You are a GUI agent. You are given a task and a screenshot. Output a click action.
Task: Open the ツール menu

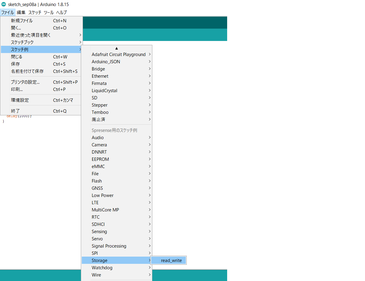(49, 12)
